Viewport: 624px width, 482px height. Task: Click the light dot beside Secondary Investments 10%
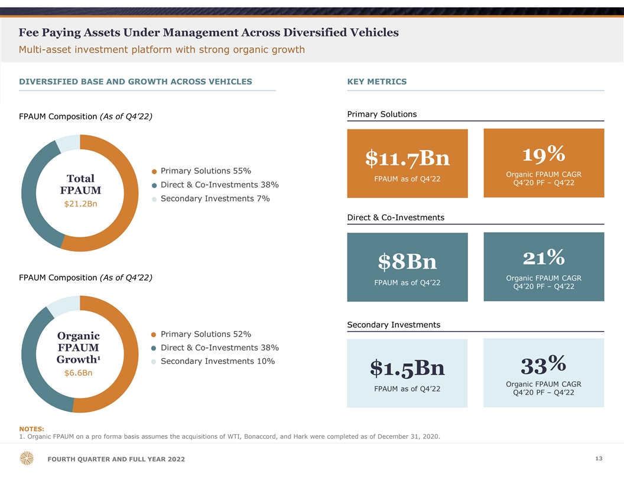point(154,362)
